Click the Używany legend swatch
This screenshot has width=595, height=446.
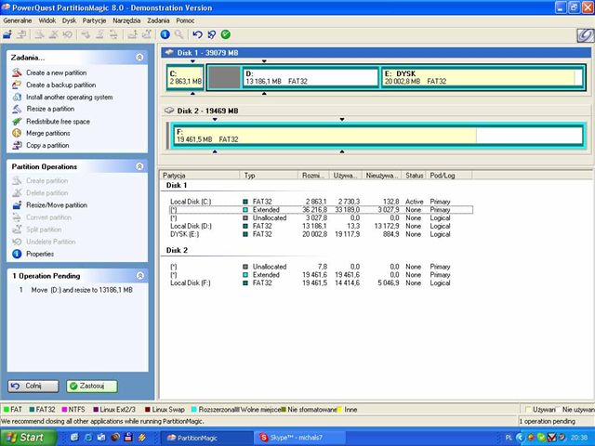point(528,410)
